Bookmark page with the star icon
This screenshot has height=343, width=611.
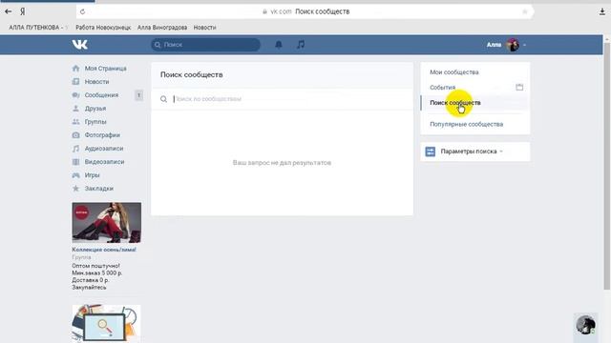tap(525, 11)
